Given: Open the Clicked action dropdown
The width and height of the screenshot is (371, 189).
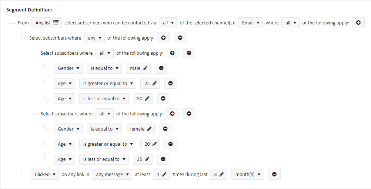Looking at the screenshot, I should click(45, 174).
